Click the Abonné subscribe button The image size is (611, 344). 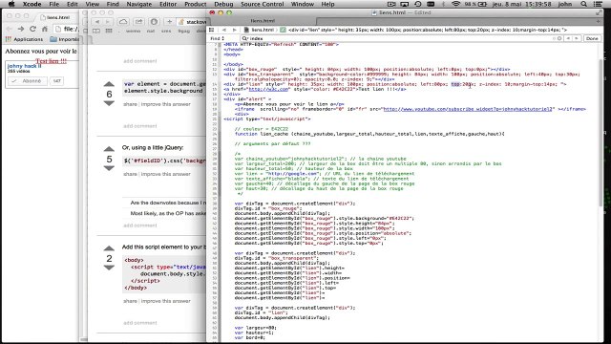point(28,81)
